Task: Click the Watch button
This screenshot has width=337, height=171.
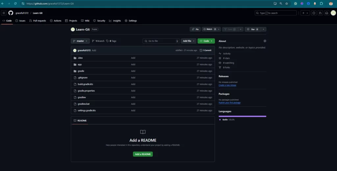Action: click(x=209, y=29)
